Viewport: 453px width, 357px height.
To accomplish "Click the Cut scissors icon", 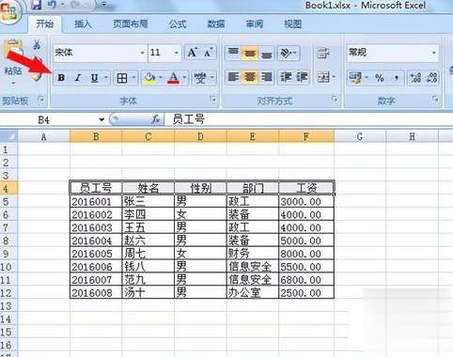I will pos(37,45).
